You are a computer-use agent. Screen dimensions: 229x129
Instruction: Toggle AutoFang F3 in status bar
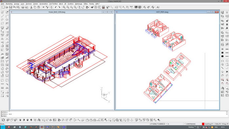pos(209,124)
